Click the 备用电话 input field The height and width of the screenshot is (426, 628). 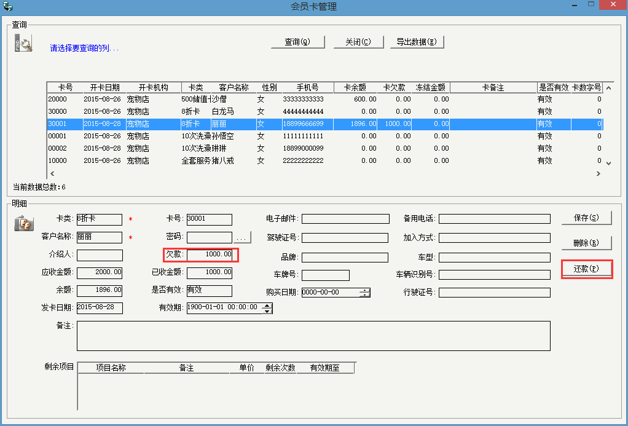(x=495, y=219)
